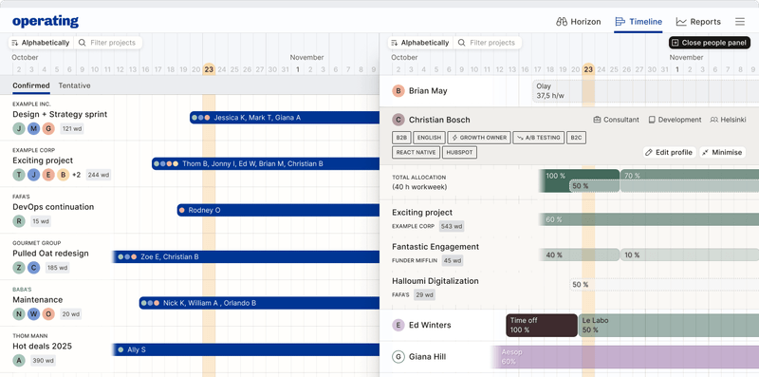Select the 60 % Exciting project allocation bar
The width and height of the screenshot is (759, 377).
649,219
